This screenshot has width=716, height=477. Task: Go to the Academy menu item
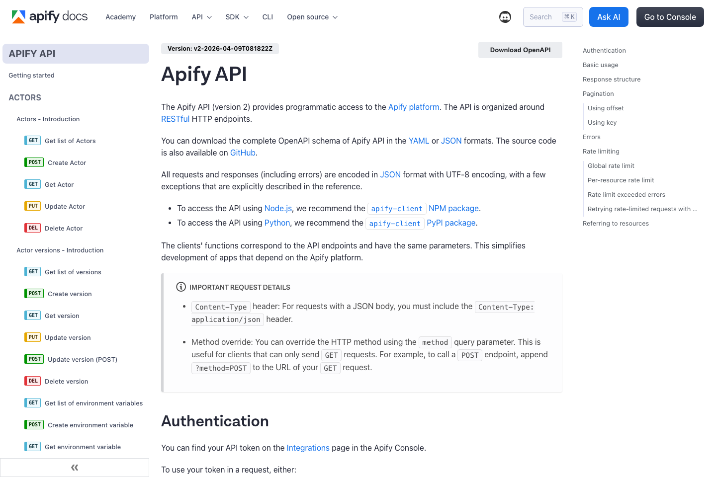coord(120,17)
